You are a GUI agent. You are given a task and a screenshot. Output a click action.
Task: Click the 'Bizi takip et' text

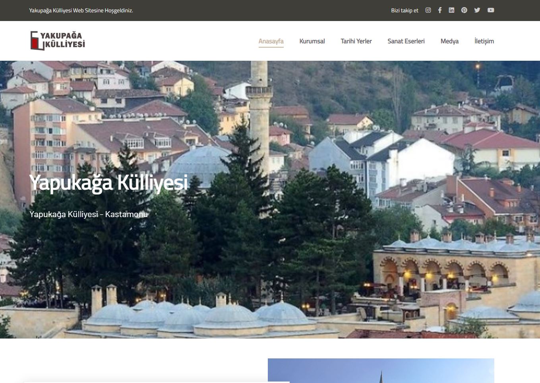tap(405, 10)
